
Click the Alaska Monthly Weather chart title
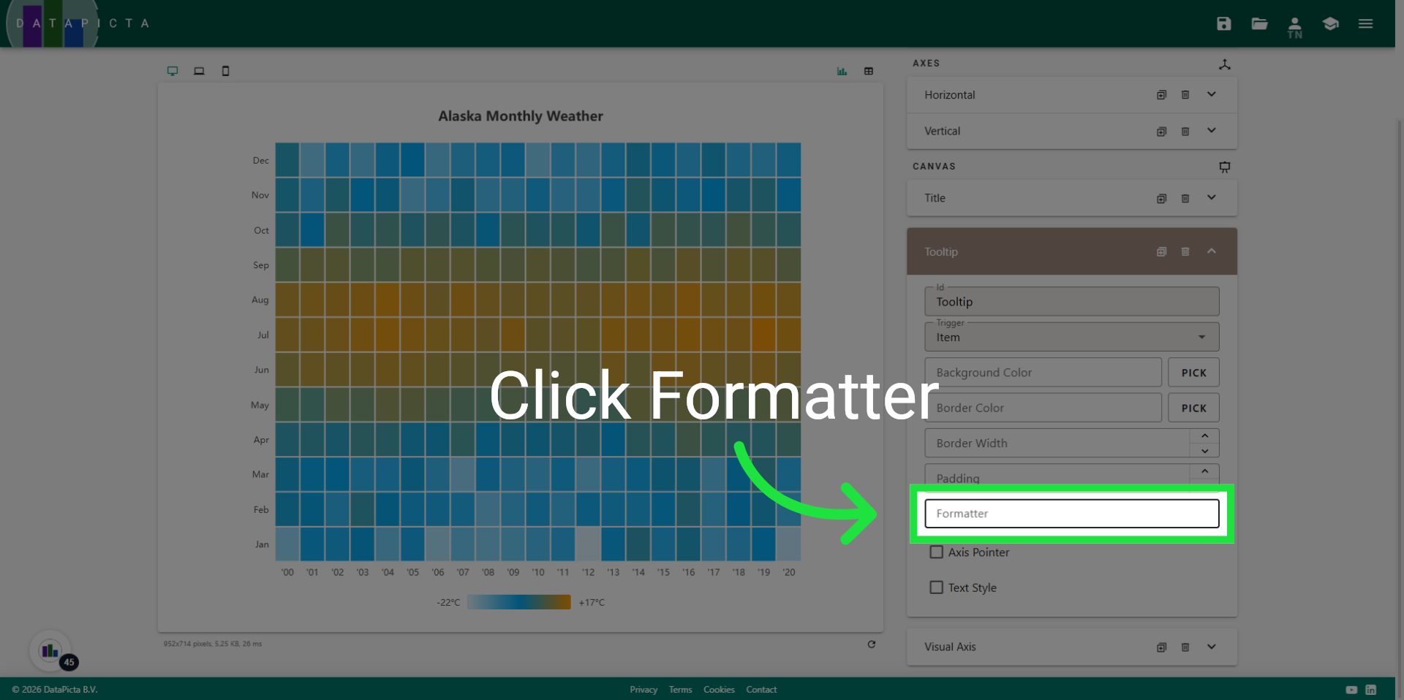[x=521, y=116]
